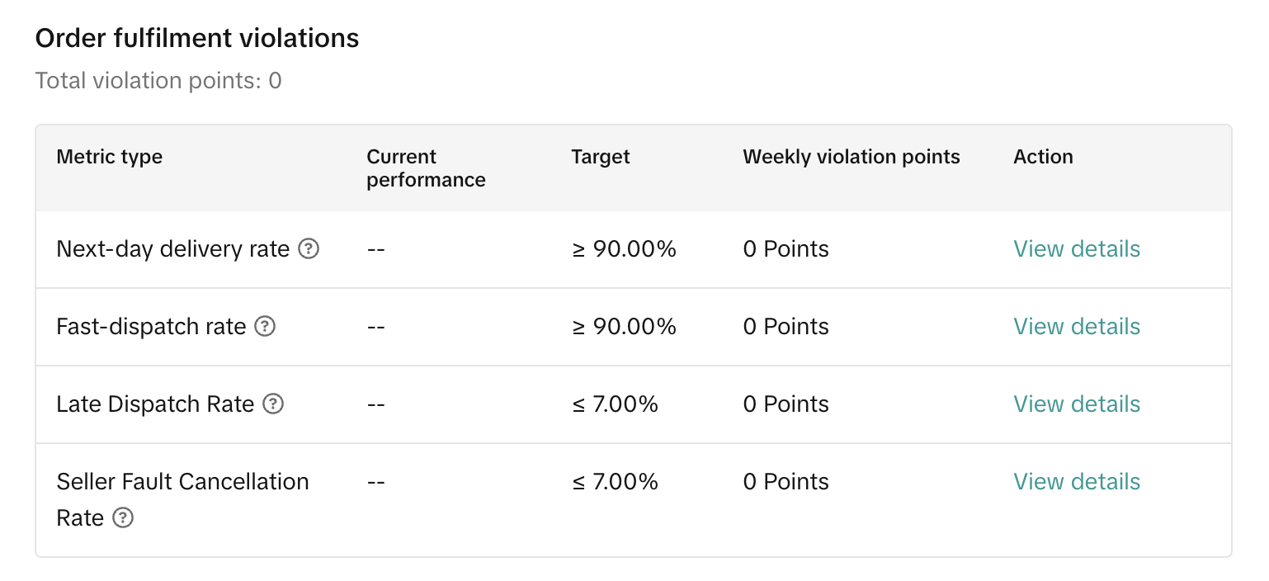Open the Fast-dispatch rate help tooltip icon
This screenshot has height=581, width=1269.
(x=265, y=326)
